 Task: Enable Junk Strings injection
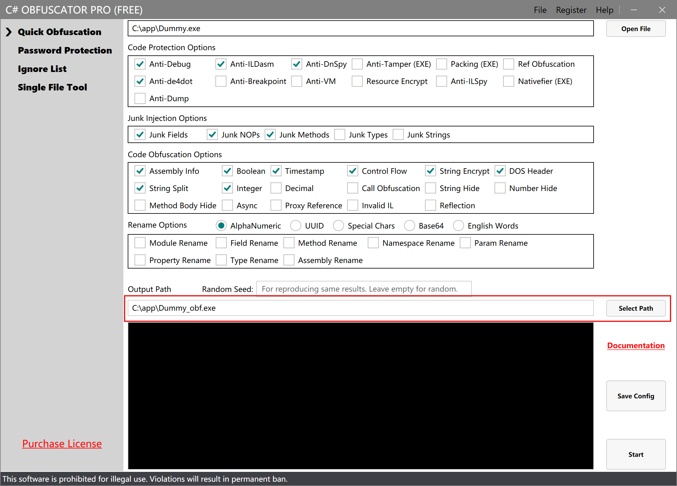(398, 134)
